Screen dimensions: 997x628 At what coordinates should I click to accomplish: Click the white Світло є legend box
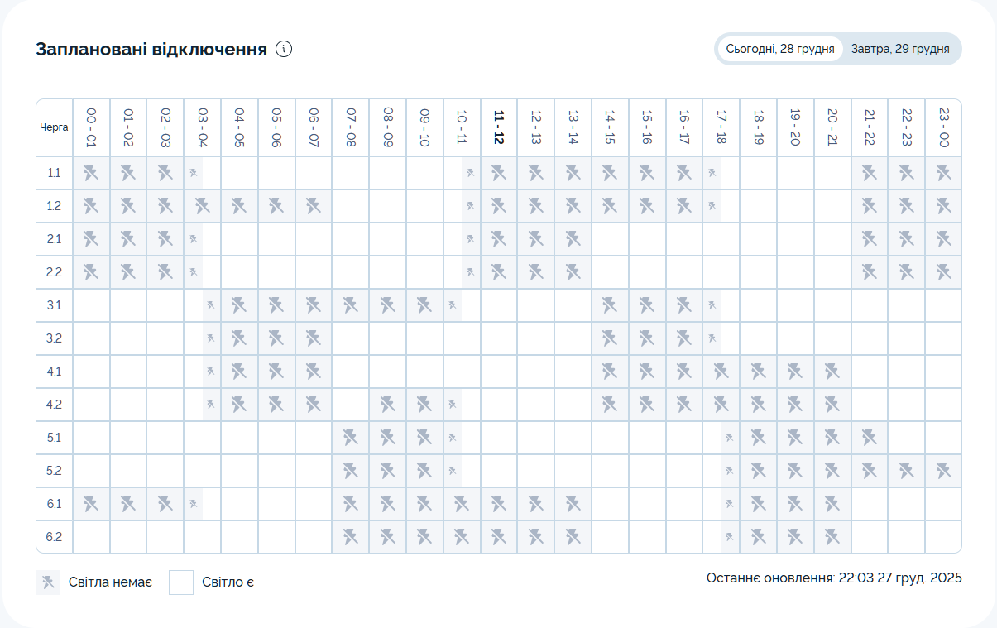coord(181,582)
